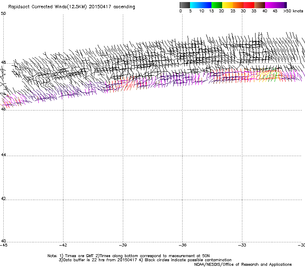
Task: Click the note line 'Times are GMT'
Action: [x=80, y=256]
